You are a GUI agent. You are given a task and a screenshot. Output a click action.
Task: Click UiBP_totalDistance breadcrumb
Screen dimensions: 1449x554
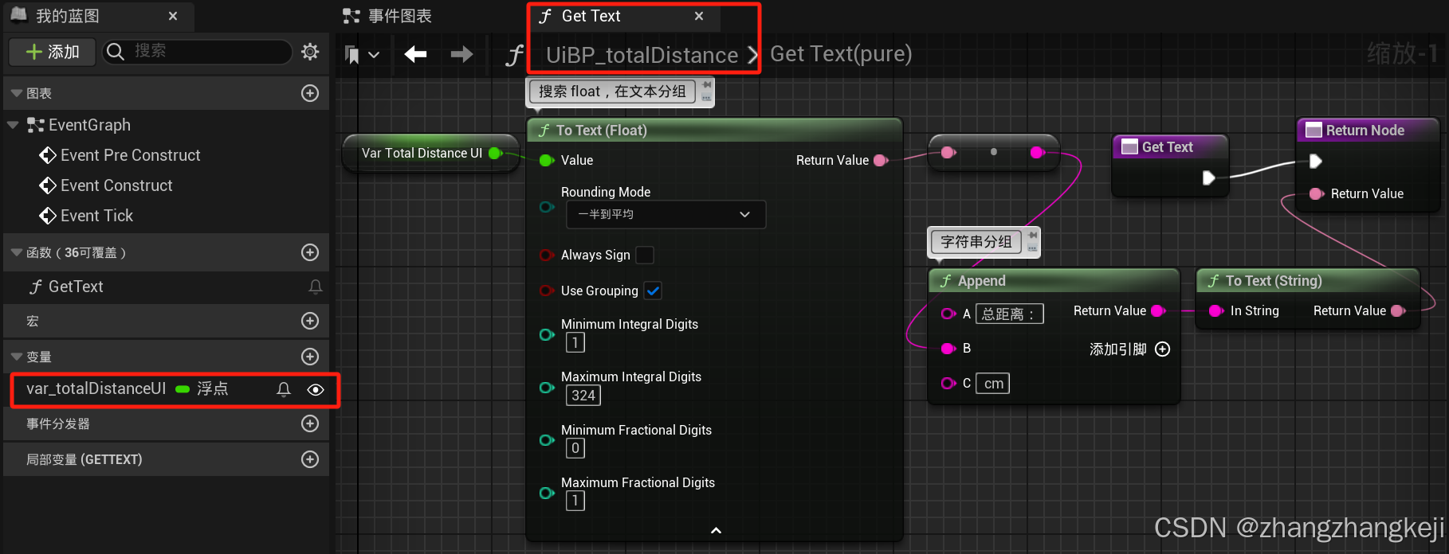642,55
